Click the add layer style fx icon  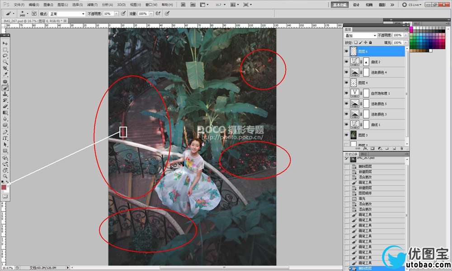tap(365, 149)
